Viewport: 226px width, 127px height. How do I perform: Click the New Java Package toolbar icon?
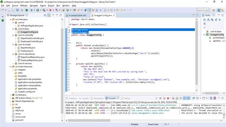[x=64, y=10]
